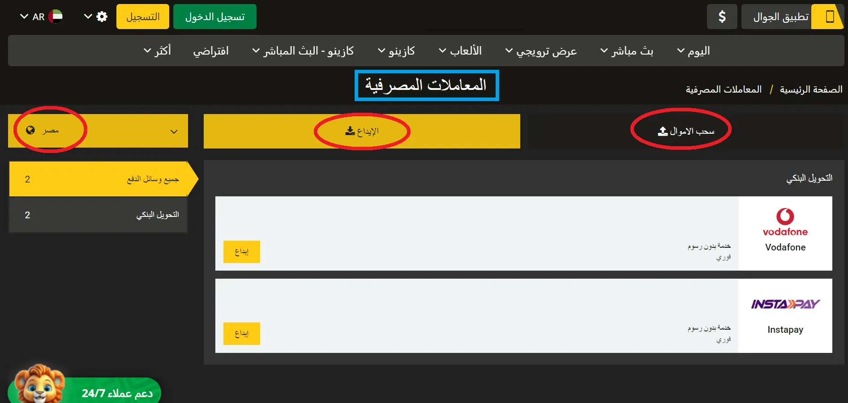The height and width of the screenshot is (403, 848).
Task: Open the settings gear icon
Action: point(102,17)
